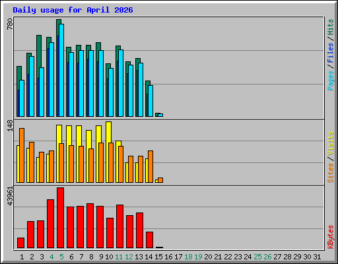Select day label 7 on the axis
The image size is (338, 264).
tap(81, 257)
